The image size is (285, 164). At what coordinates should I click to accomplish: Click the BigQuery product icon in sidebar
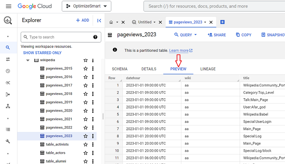tap(8, 20)
